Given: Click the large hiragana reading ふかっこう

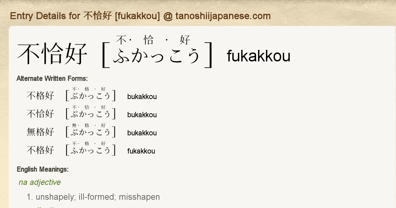Looking at the screenshot, I should tap(157, 56).
